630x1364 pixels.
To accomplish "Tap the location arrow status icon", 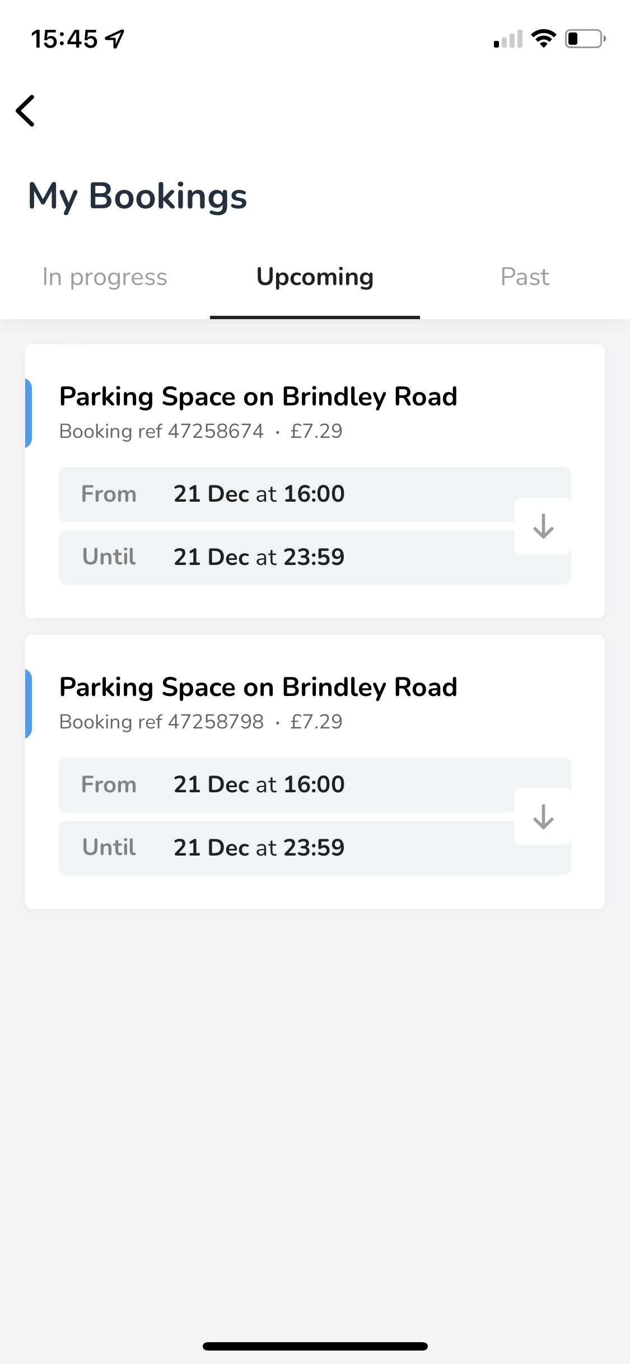I will pos(115,39).
